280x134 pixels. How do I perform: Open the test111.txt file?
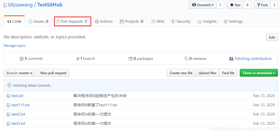click(x=20, y=105)
